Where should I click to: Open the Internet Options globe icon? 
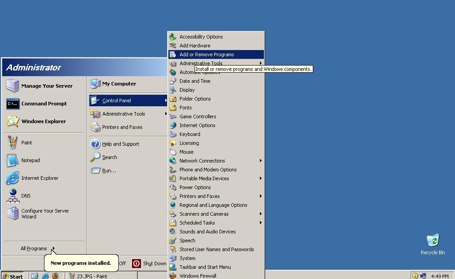coord(173,125)
